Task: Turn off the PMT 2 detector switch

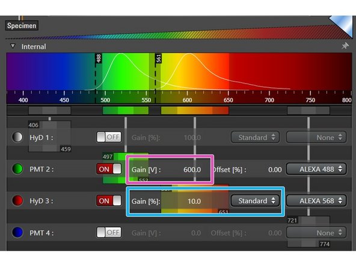Action: click(x=109, y=169)
